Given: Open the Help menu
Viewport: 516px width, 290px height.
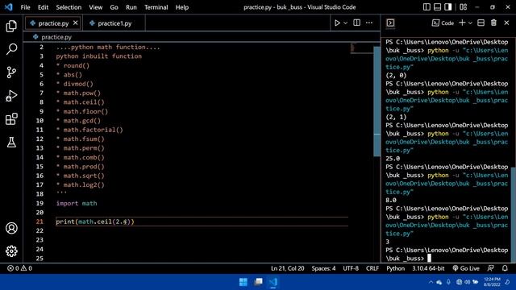Looking at the screenshot, I should pyautogui.click(x=181, y=7).
